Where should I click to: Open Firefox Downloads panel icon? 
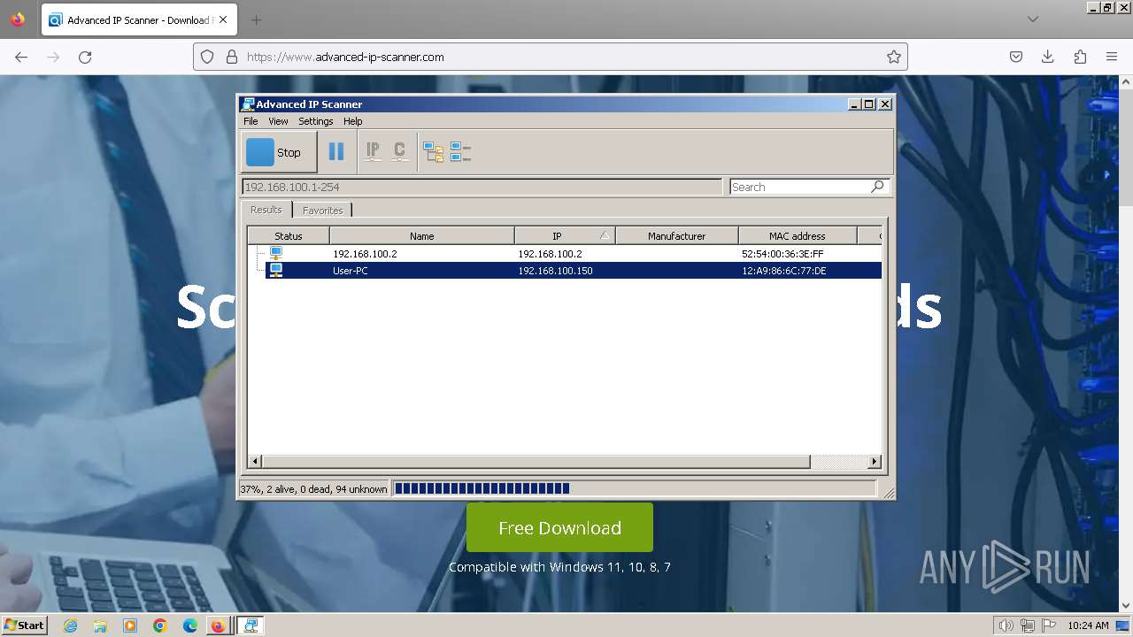coord(1048,57)
